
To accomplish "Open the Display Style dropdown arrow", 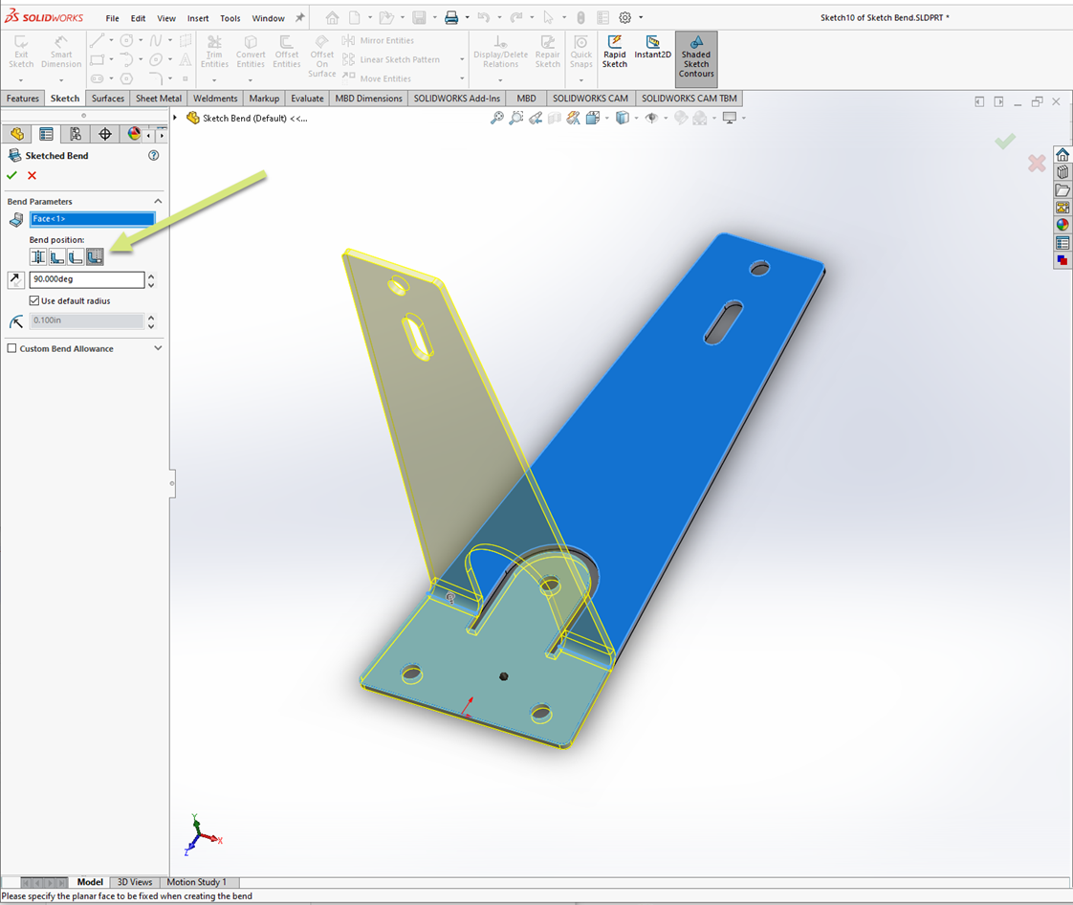I will click(x=639, y=118).
